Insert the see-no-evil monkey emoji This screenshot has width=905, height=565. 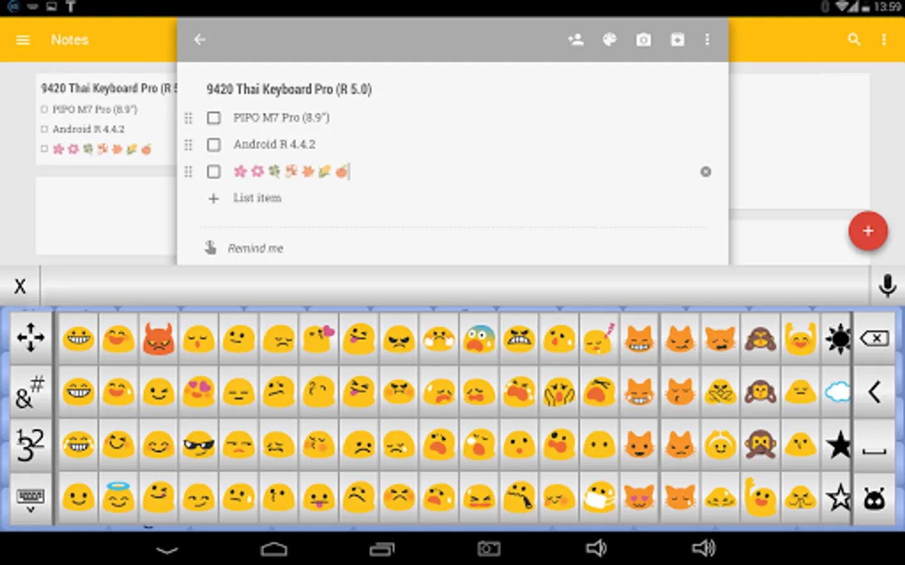click(760, 339)
